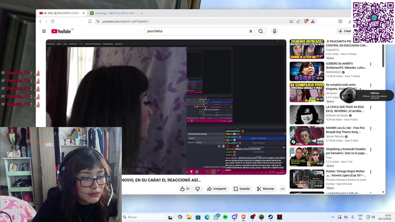Click the browser address bar URL

tap(125, 21)
